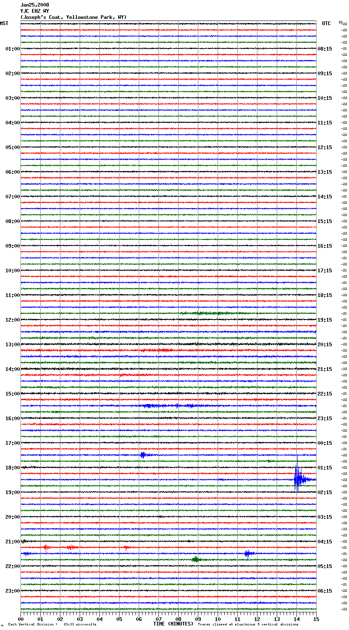Screen dimensions: 349x630
Task: Click the 20:15 UTC time label
Action: (325, 345)
